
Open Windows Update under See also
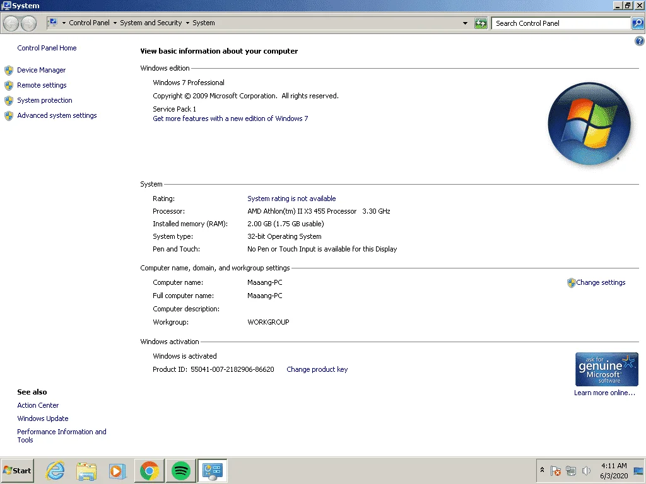click(43, 418)
